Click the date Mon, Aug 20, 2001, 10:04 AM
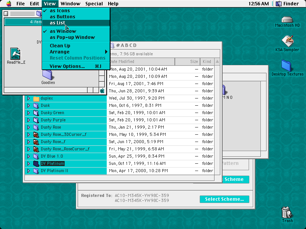The height and width of the screenshot is (229, 306). 138,69
